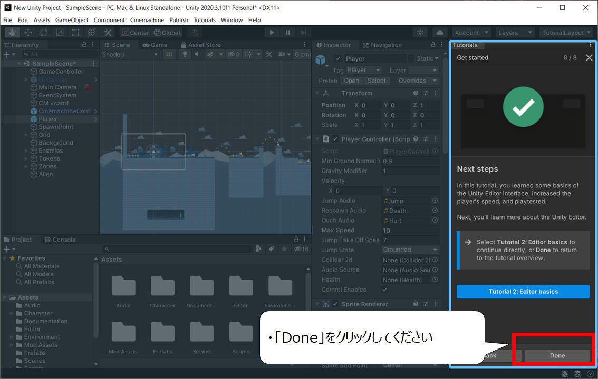This screenshot has width=598, height=379.
Task: Open the Collab cloud services icon
Action: 440,33
